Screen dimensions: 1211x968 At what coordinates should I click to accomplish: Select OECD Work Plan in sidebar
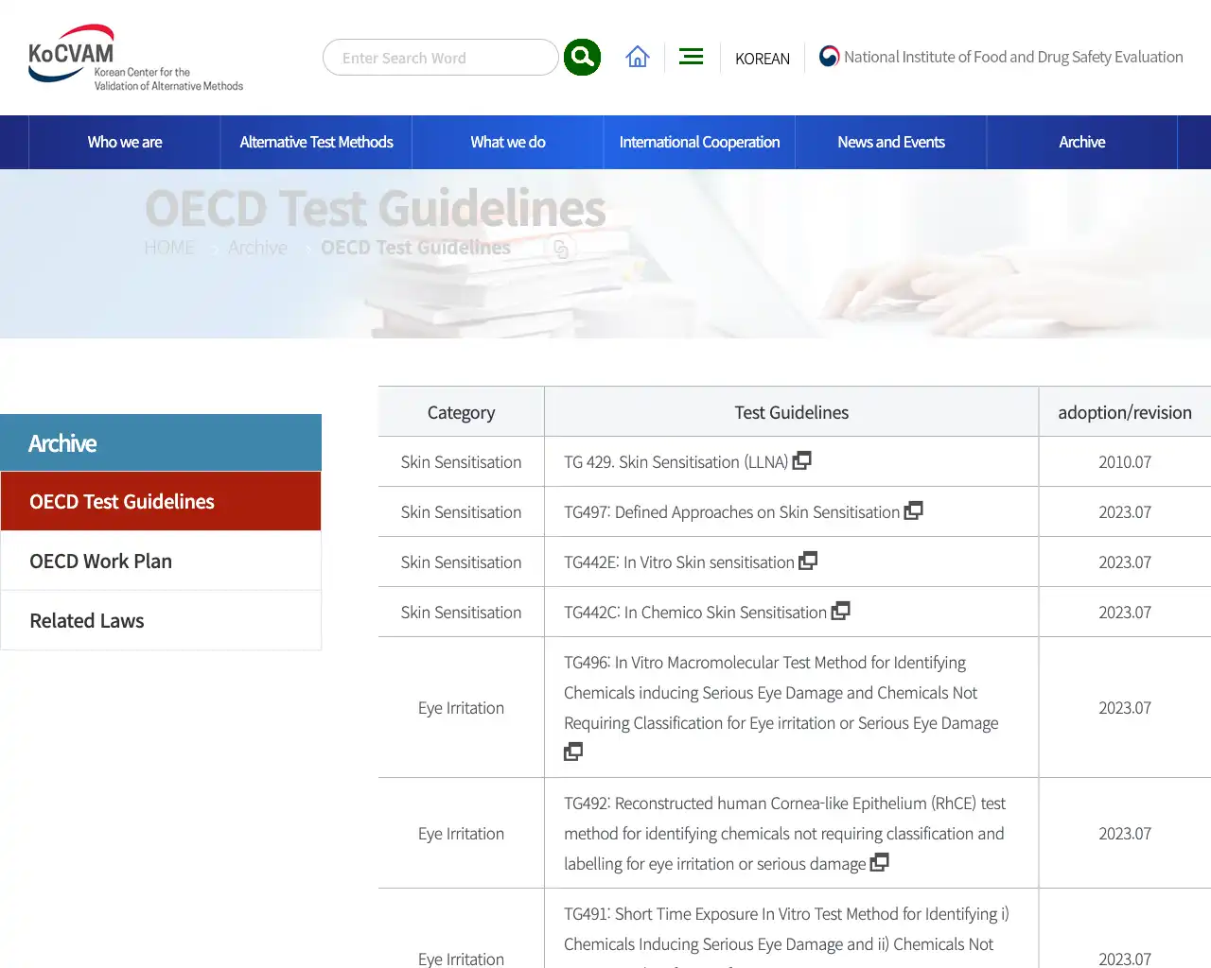161,561
